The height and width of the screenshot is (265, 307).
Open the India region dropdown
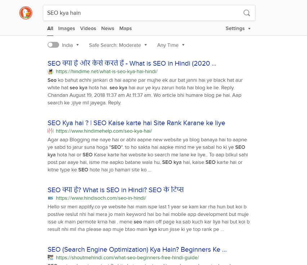pos(70,45)
